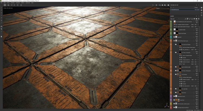Viewport: 203px width, 111px height.
Task: Open the Material viewport mode dropdown
Action: coord(162,8)
